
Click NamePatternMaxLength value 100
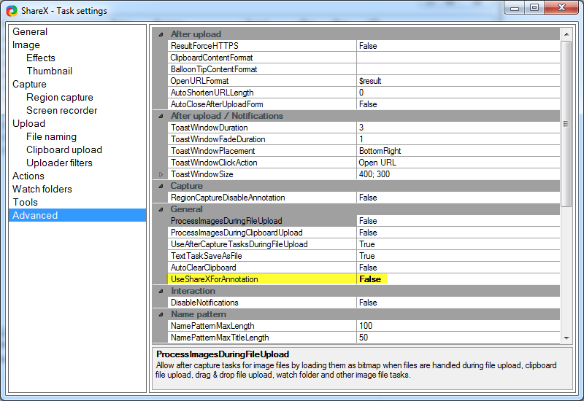click(x=458, y=326)
